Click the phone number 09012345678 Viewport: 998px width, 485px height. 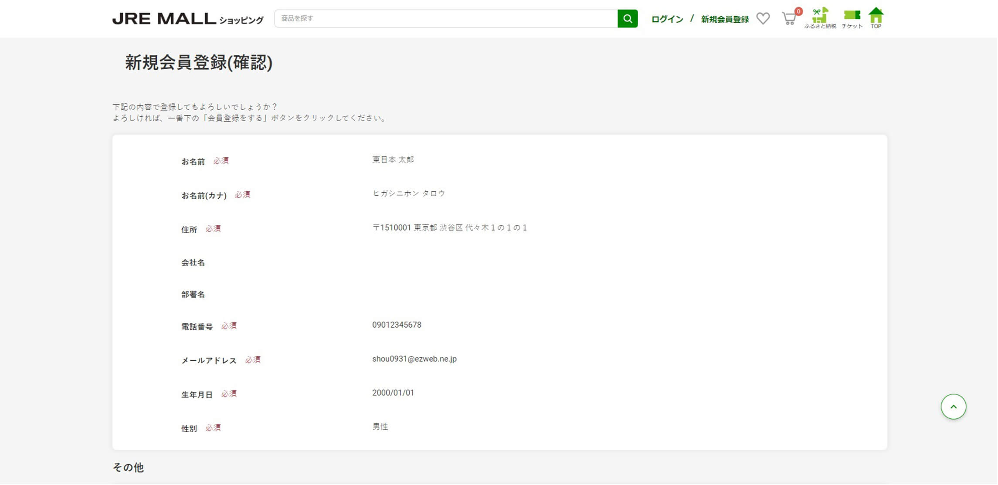397,325
